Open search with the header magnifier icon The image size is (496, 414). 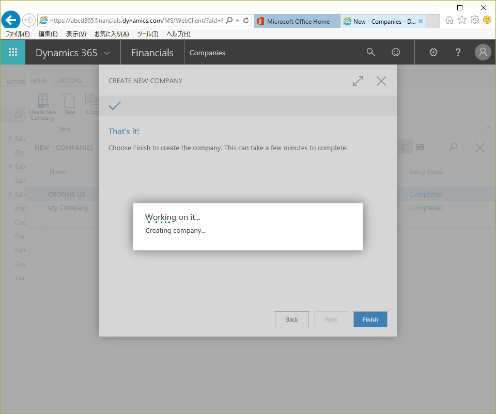(371, 52)
